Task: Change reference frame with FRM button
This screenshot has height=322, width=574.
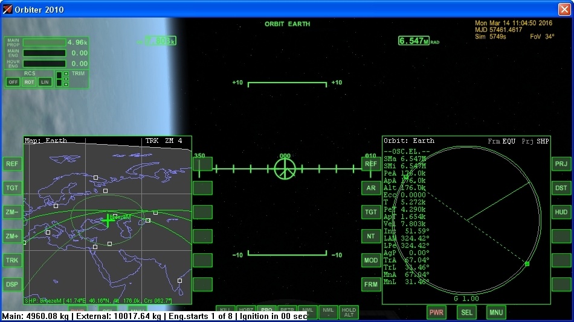Action: point(371,285)
